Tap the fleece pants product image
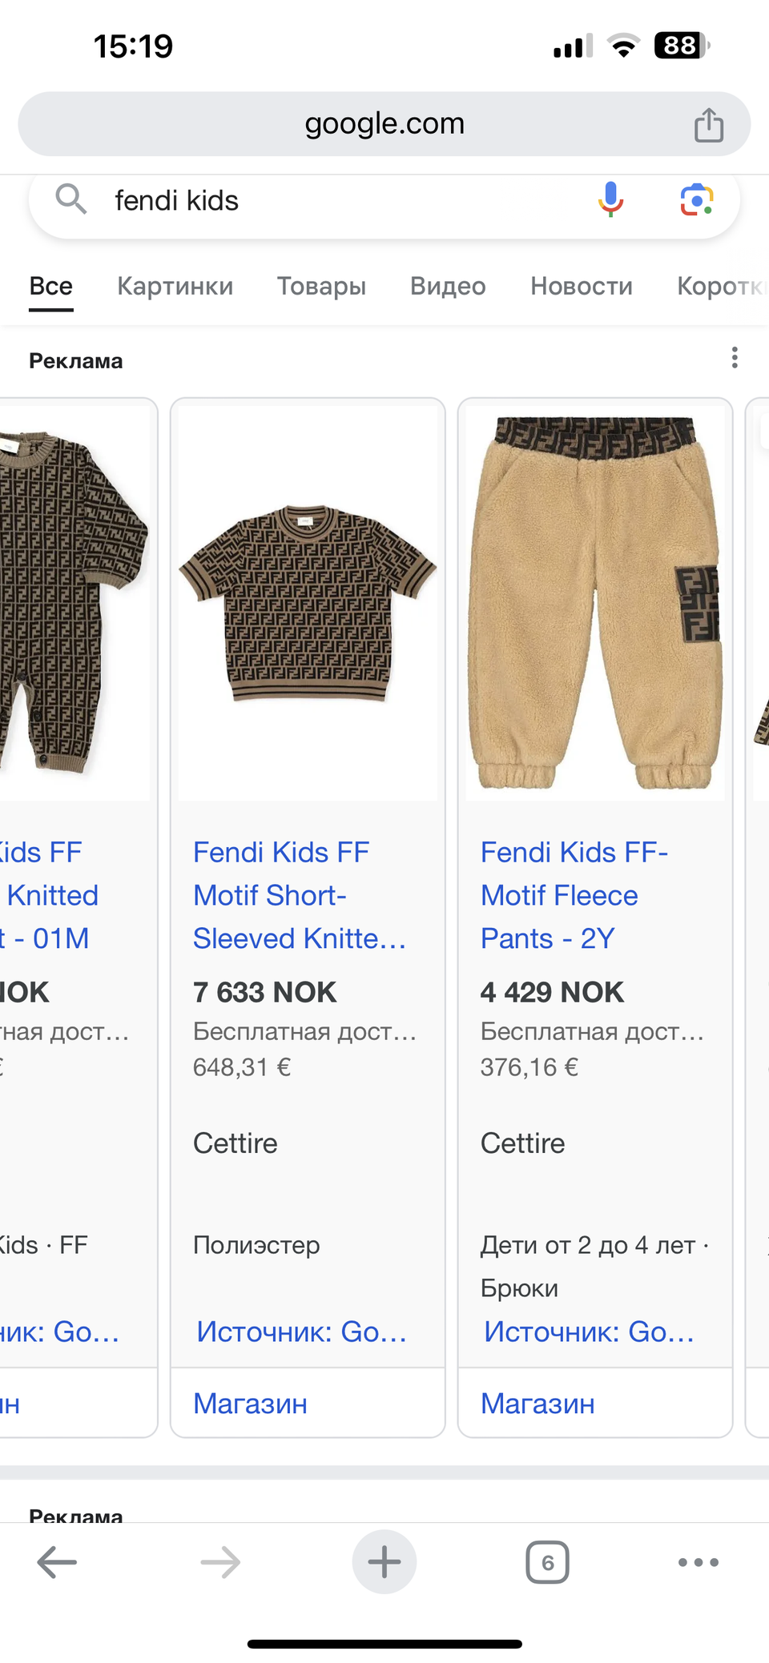 coord(594,602)
